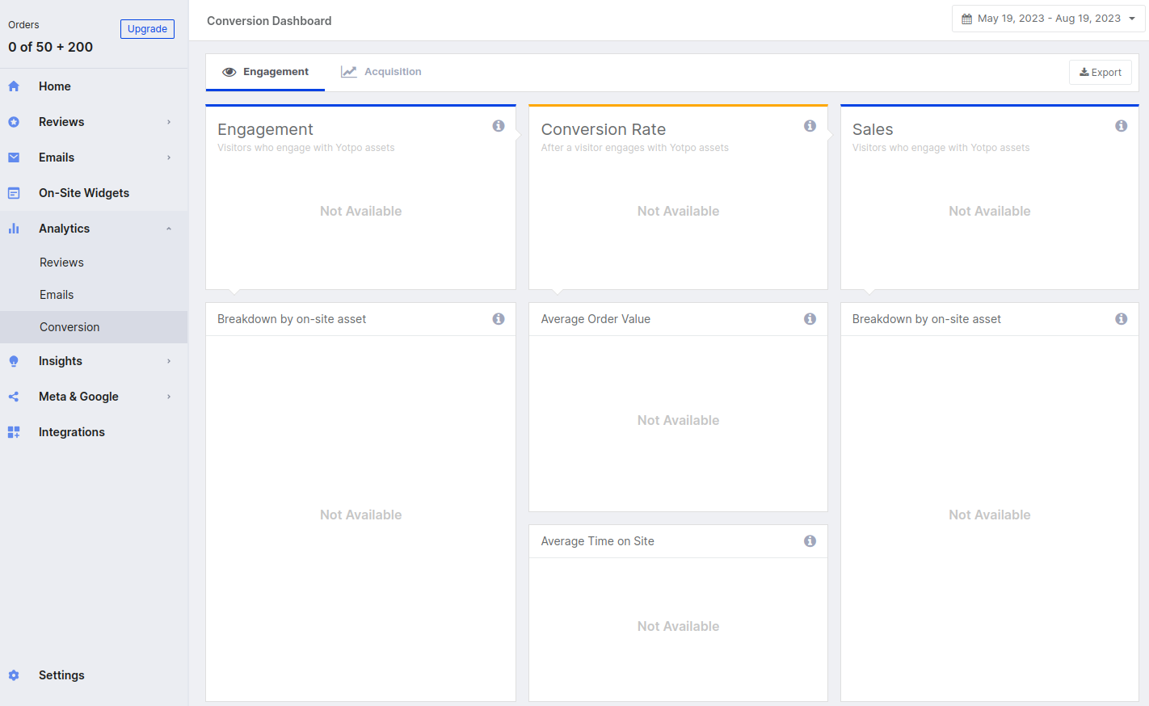The width and height of the screenshot is (1149, 706).
Task: Click the Emails envelope icon in sidebar
Action: point(14,158)
